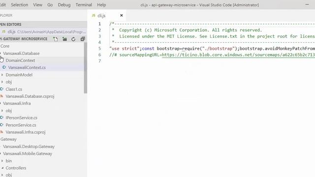The image size is (315, 177).
Task: Collapse the API-GATEWAY-MICROSERVICE section header
Action: pyautogui.click(x=24, y=39)
